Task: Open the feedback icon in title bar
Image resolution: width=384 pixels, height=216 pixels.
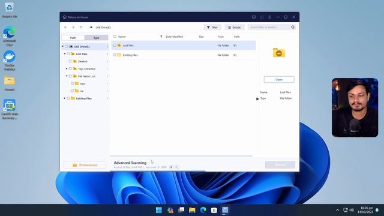Action: click(254, 17)
